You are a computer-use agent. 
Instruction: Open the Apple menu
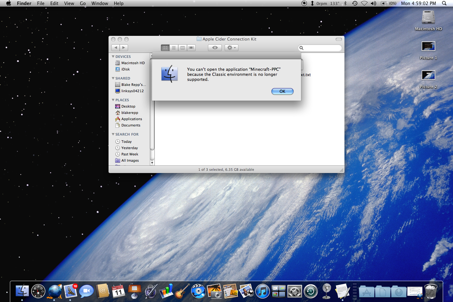[8, 3]
